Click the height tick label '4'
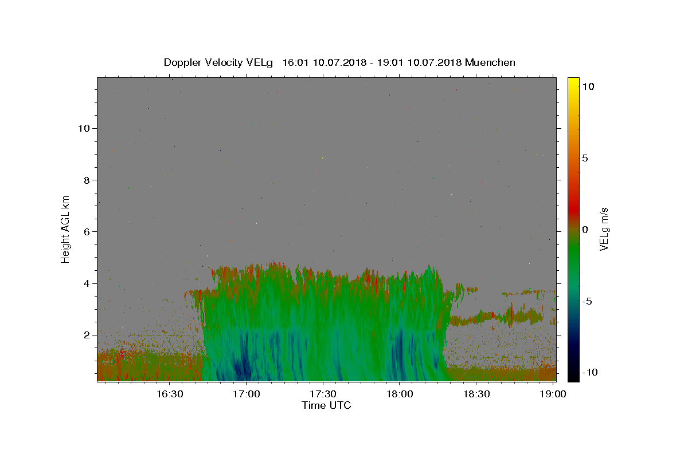 87,283
